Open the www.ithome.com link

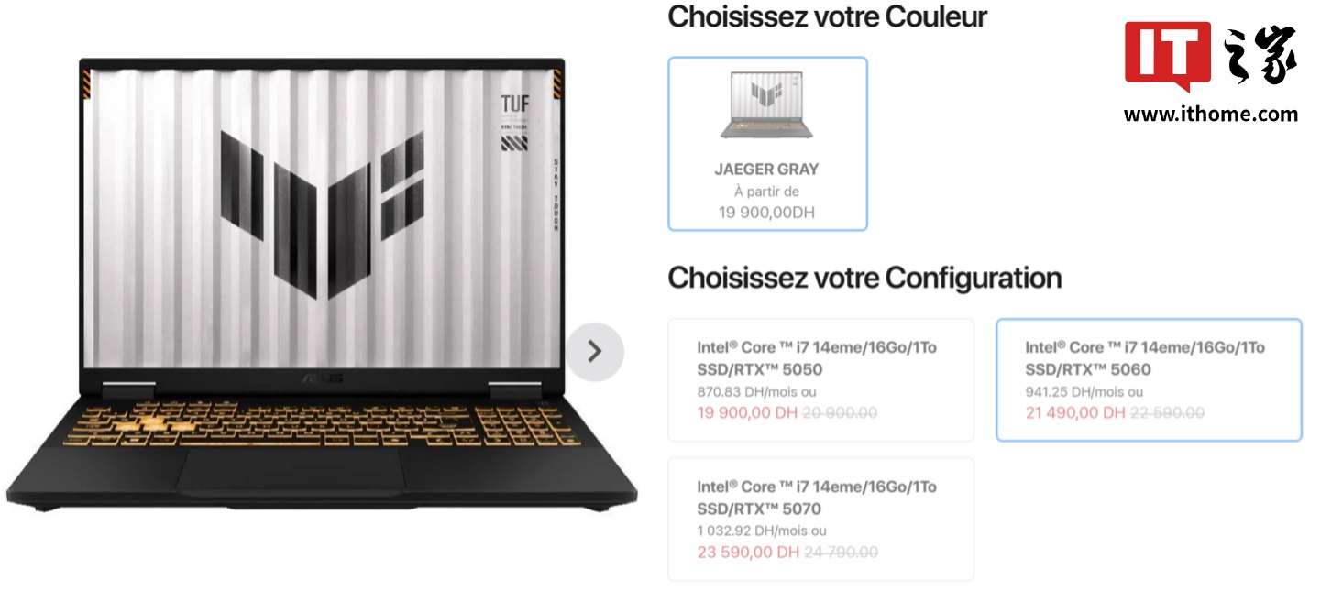tap(1211, 115)
